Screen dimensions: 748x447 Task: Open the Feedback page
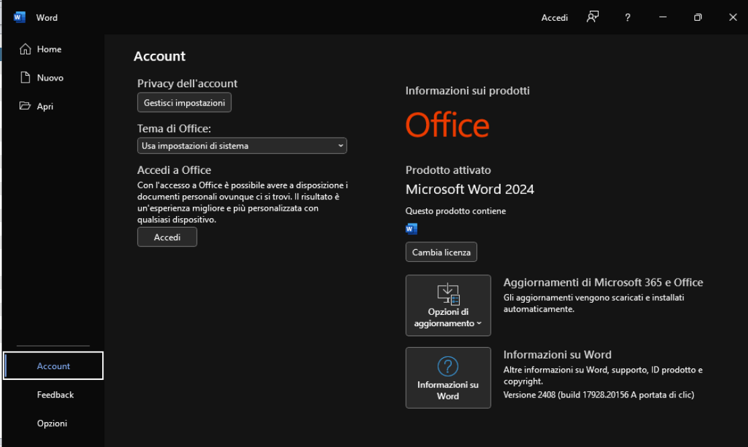(x=53, y=395)
